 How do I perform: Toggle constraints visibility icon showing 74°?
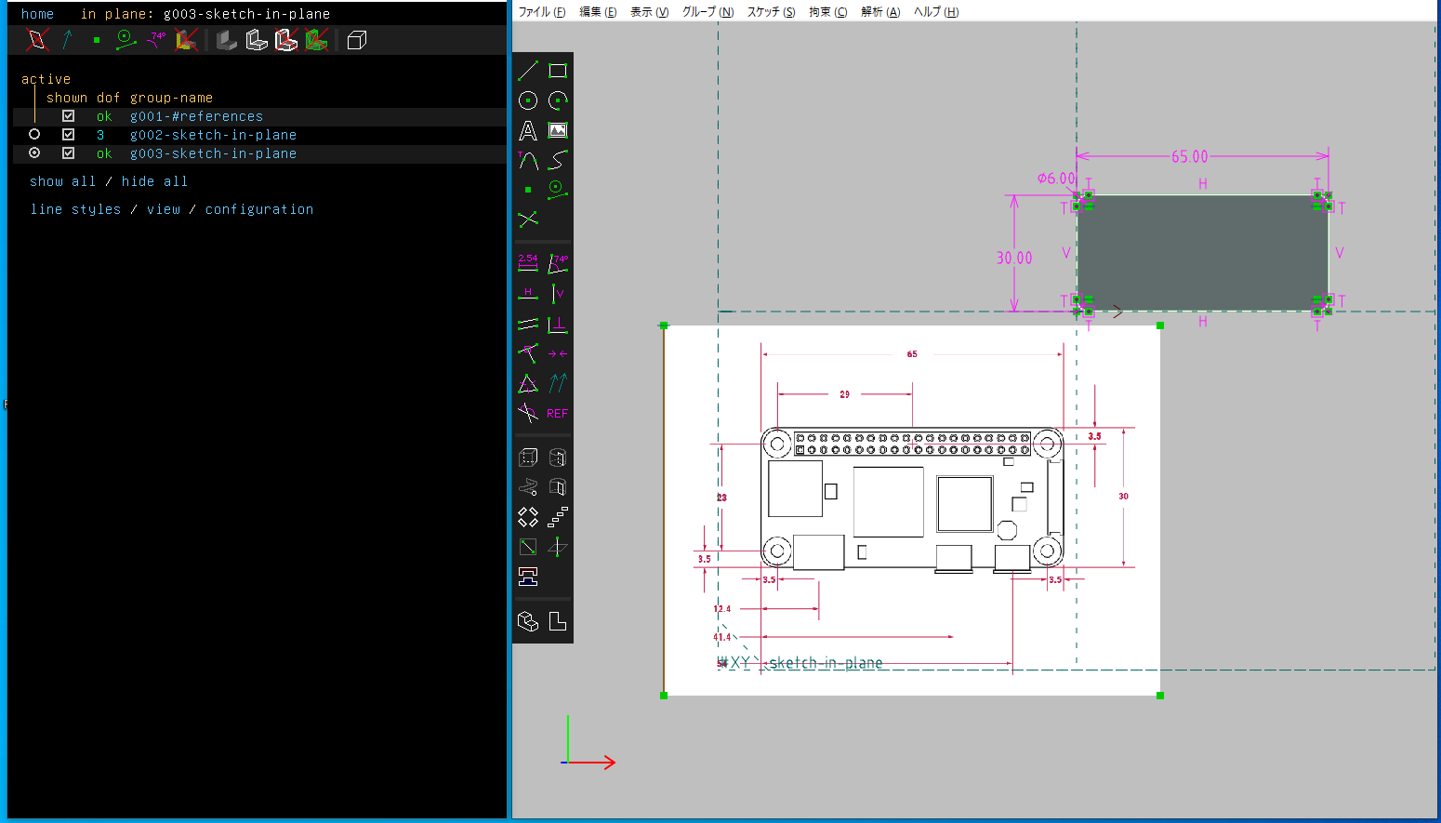tap(156, 40)
